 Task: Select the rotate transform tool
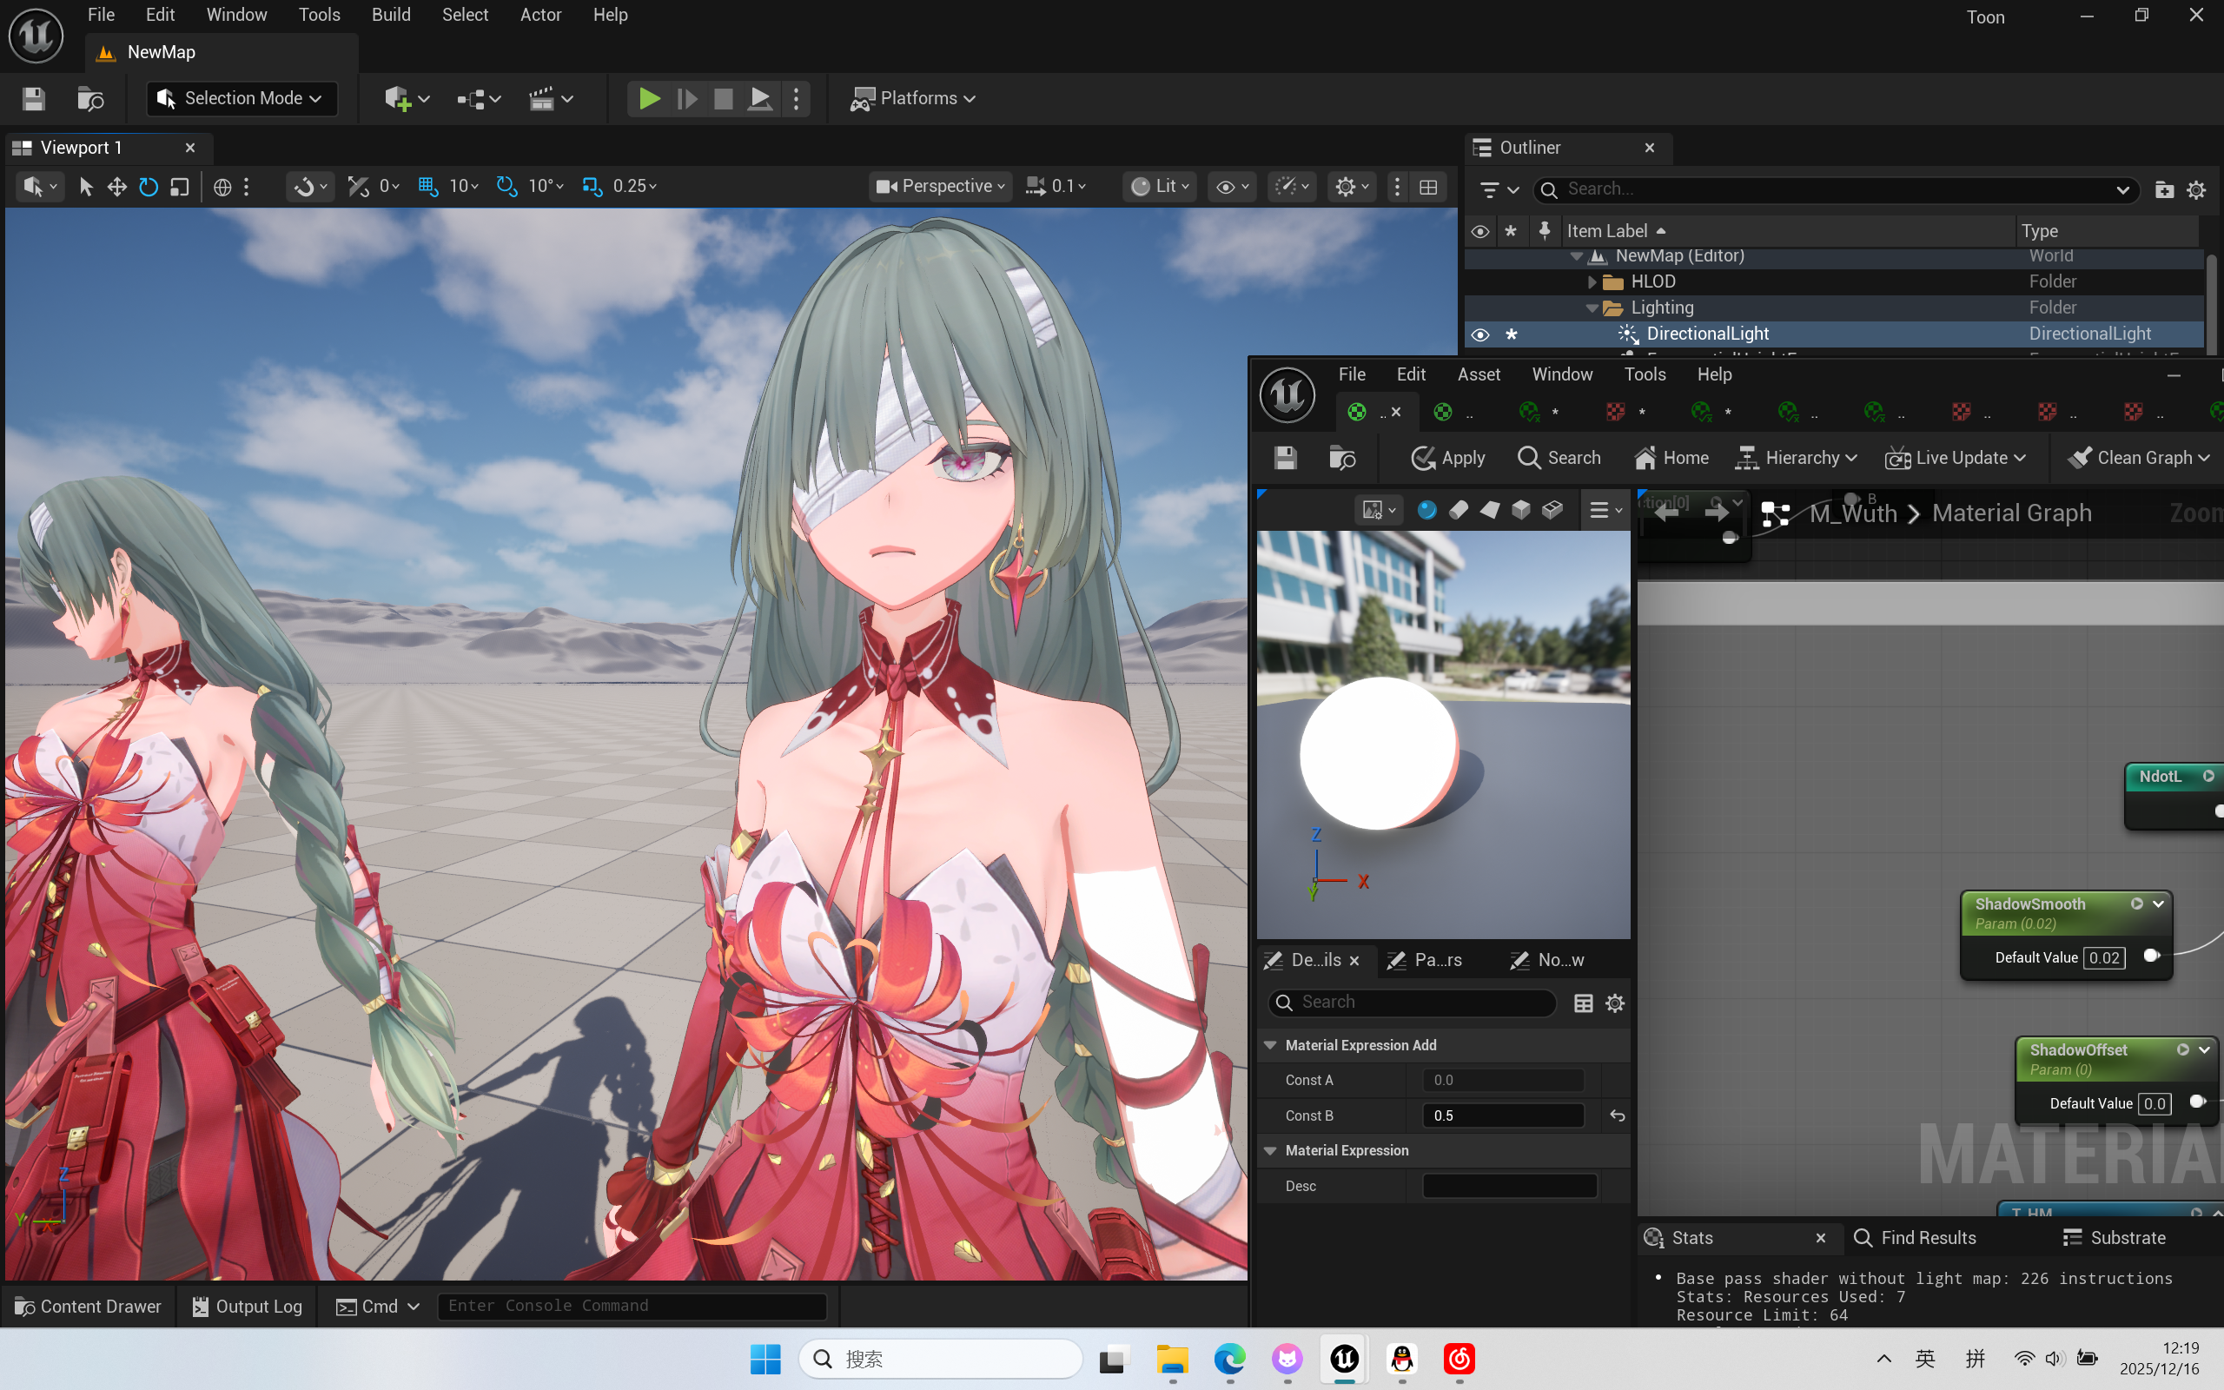pos(148,187)
